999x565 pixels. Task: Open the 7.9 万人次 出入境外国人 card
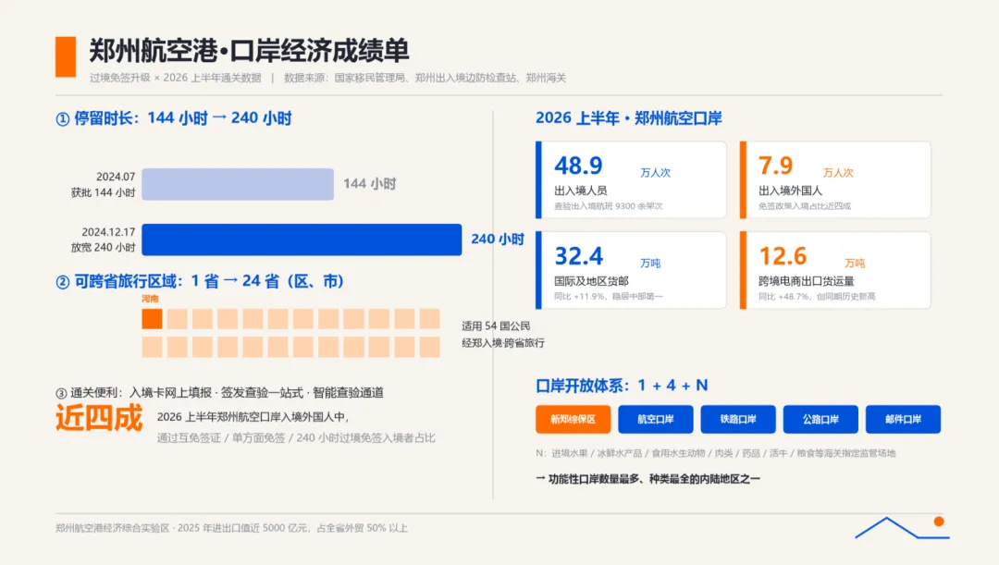click(834, 179)
